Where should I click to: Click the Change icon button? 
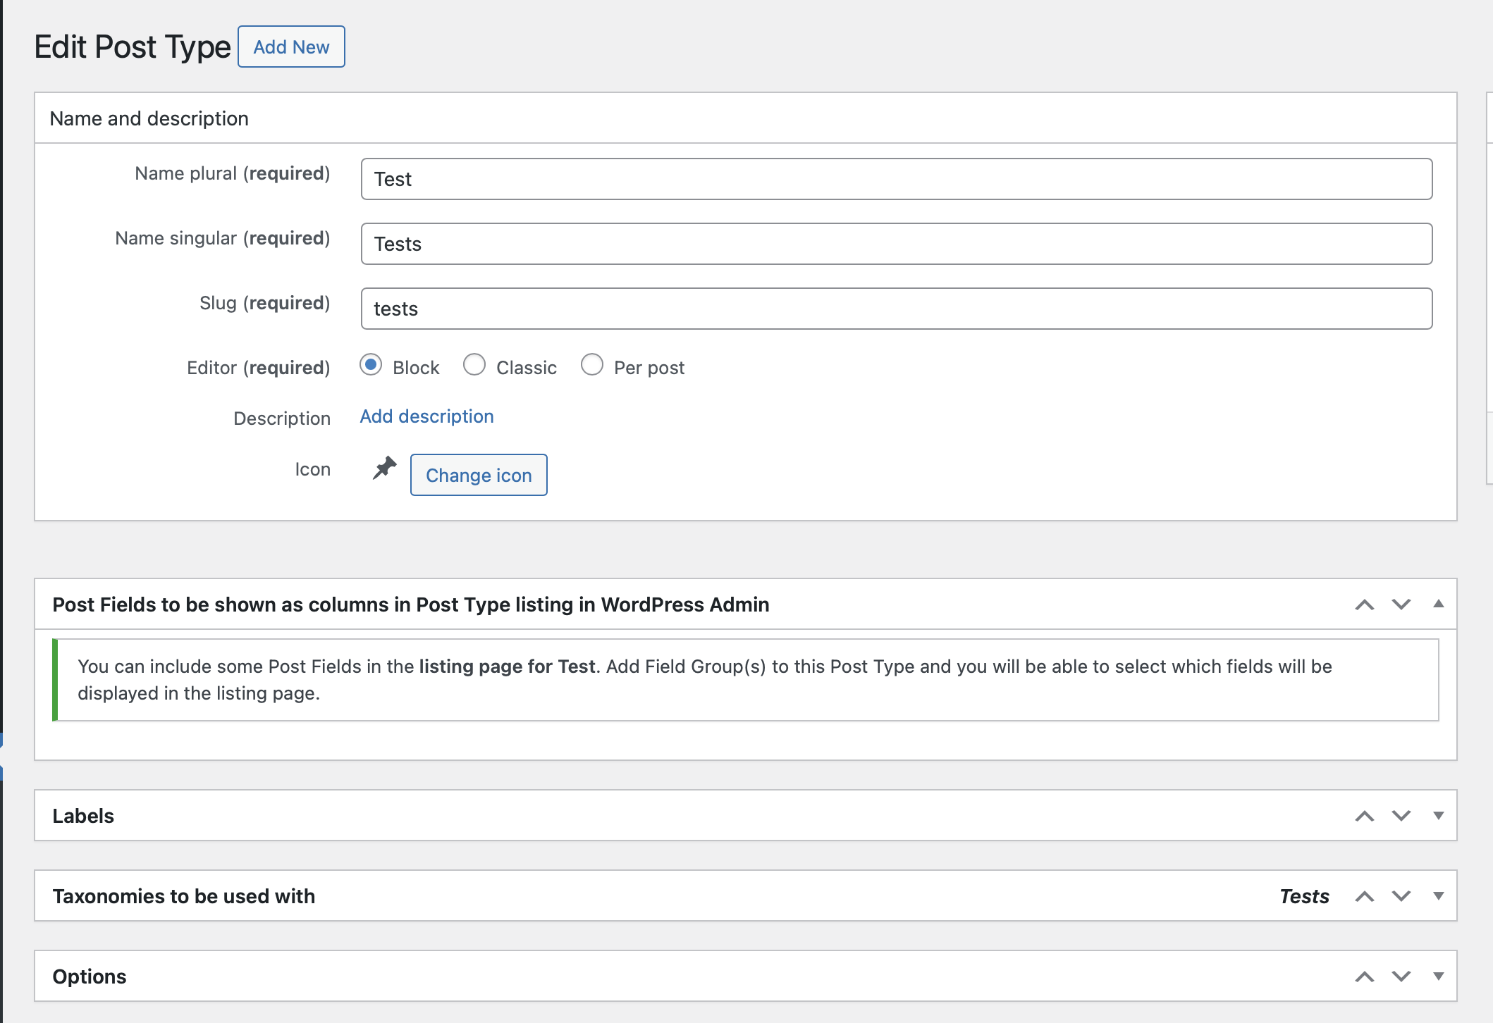coord(479,476)
